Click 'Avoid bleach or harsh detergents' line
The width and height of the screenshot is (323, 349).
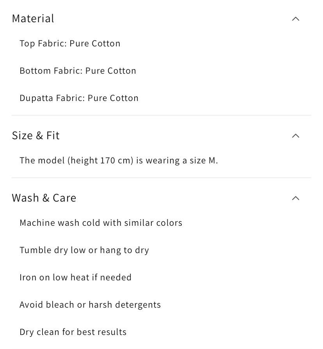click(x=90, y=305)
